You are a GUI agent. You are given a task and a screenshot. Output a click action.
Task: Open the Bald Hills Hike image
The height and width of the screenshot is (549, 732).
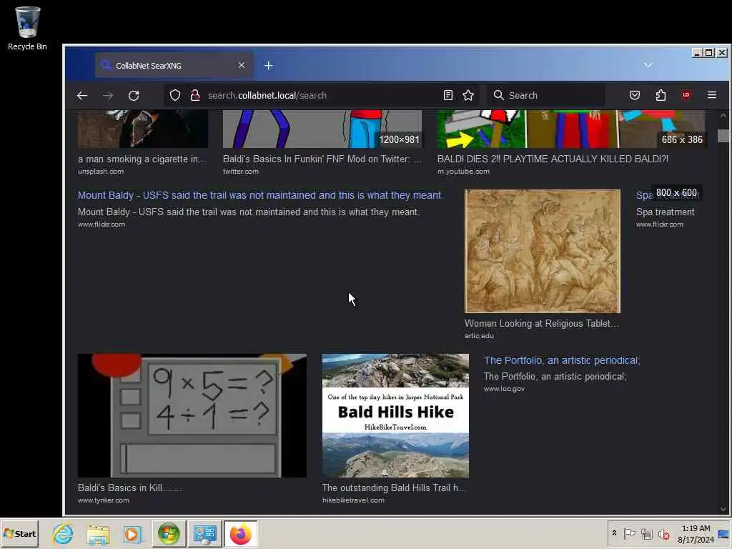point(395,415)
